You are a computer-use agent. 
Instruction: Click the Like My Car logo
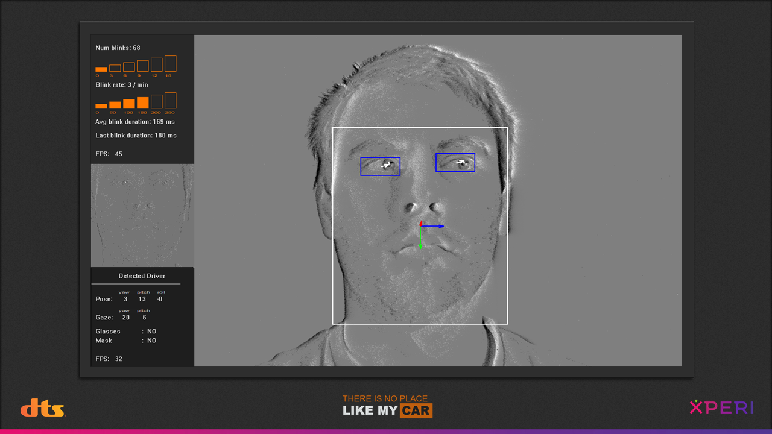pos(387,406)
